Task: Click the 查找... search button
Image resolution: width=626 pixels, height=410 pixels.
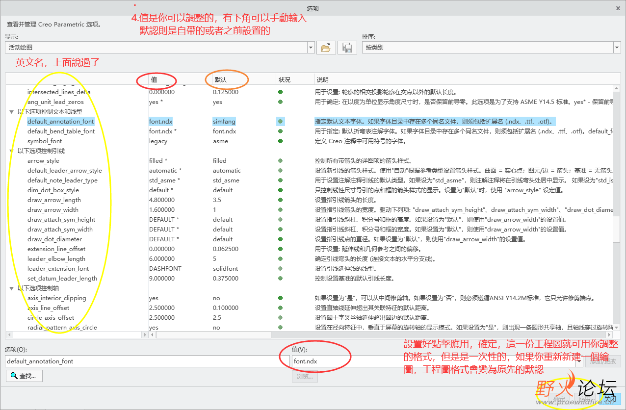Action: pos(25,376)
